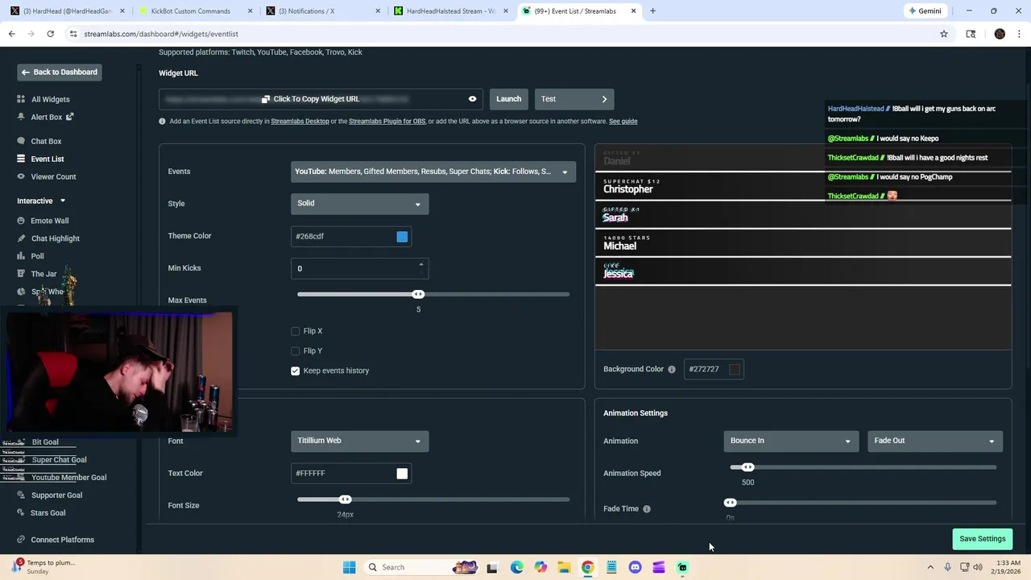Click the Poll bar-chart icon

point(21,256)
